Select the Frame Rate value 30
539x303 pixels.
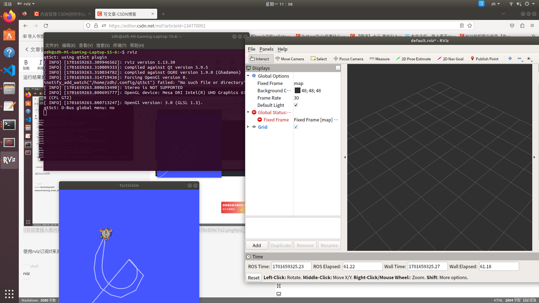pos(296,98)
